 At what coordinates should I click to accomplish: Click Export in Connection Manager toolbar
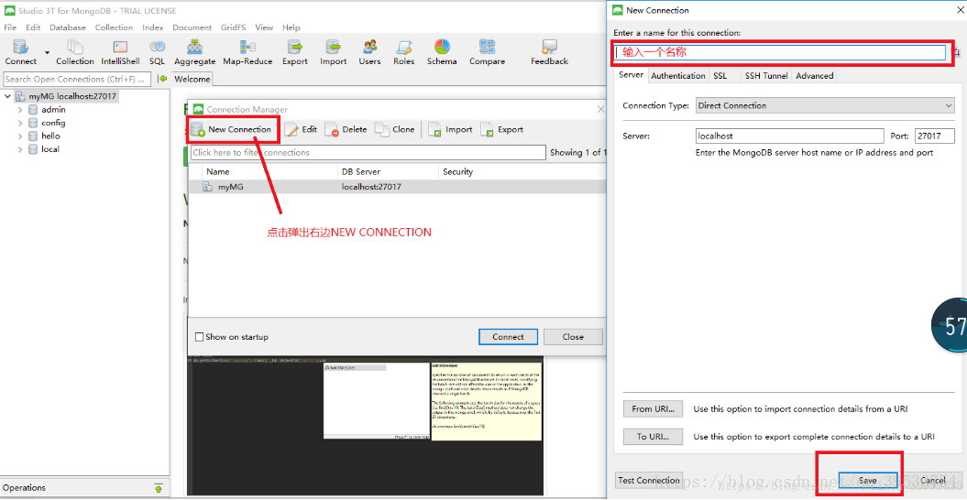click(x=502, y=129)
